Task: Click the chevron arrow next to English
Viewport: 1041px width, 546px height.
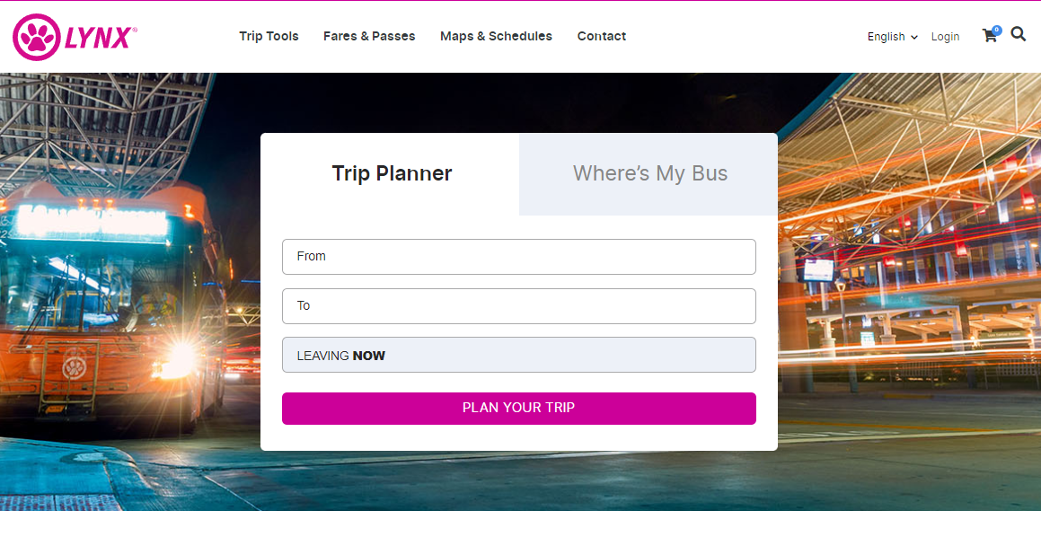Action: (x=914, y=38)
